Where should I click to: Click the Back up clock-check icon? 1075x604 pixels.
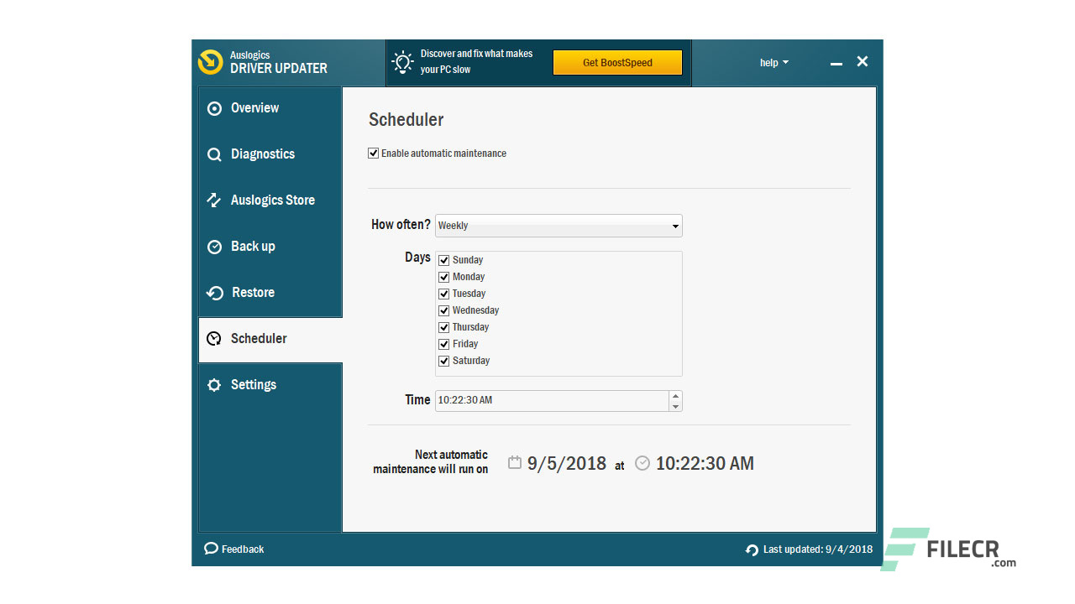pos(214,247)
